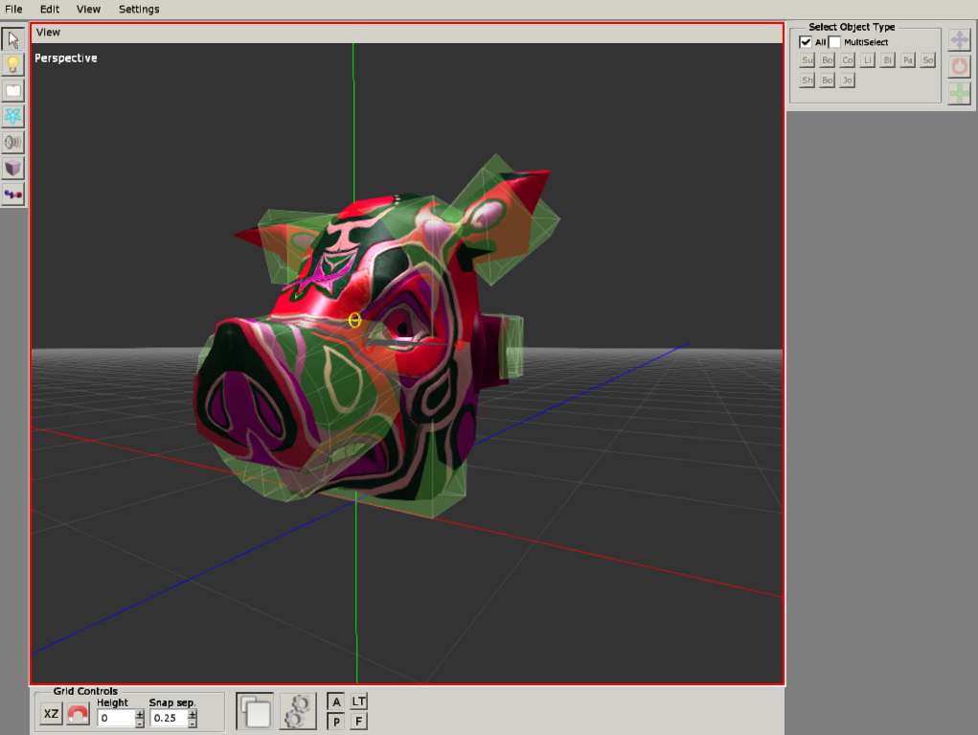Increase grid Height with plus stepper
The image size is (978, 735).
[x=140, y=713]
